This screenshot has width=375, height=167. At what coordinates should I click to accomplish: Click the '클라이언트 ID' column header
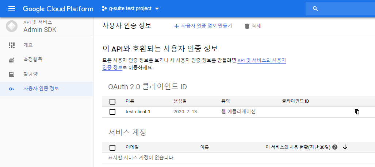click(295, 101)
